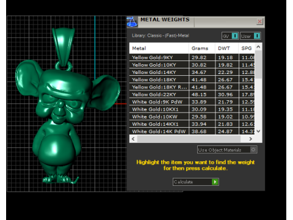Viewport: 293px width, 220px height.
Task: Click the 29.82 grams cell
Action: (202, 57)
